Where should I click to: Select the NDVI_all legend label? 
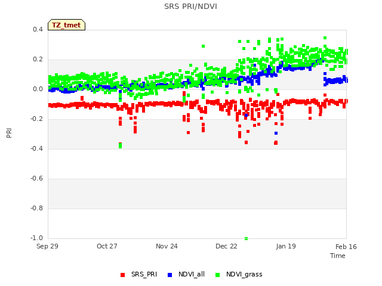click(x=192, y=274)
